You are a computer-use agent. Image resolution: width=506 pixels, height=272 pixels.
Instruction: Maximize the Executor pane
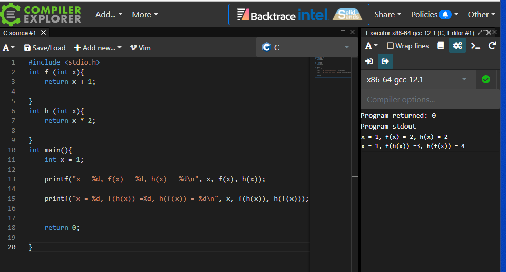click(x=484, y=32)
